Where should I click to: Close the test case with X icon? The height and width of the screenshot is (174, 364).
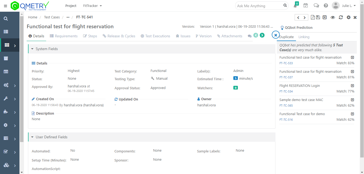355,17
